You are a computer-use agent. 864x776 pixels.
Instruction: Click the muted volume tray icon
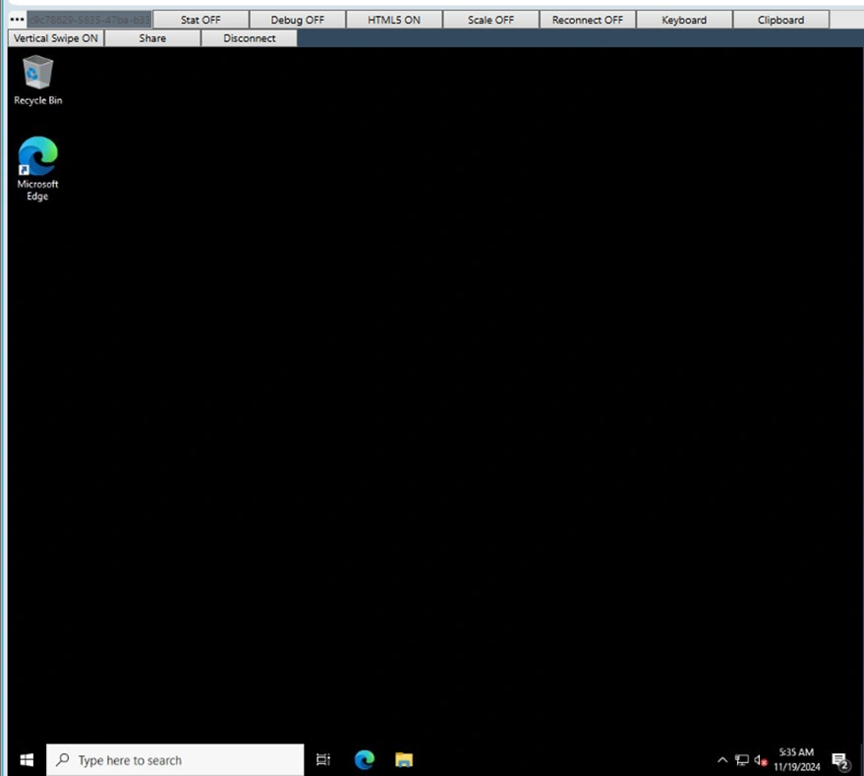click(x=760, y=760)
